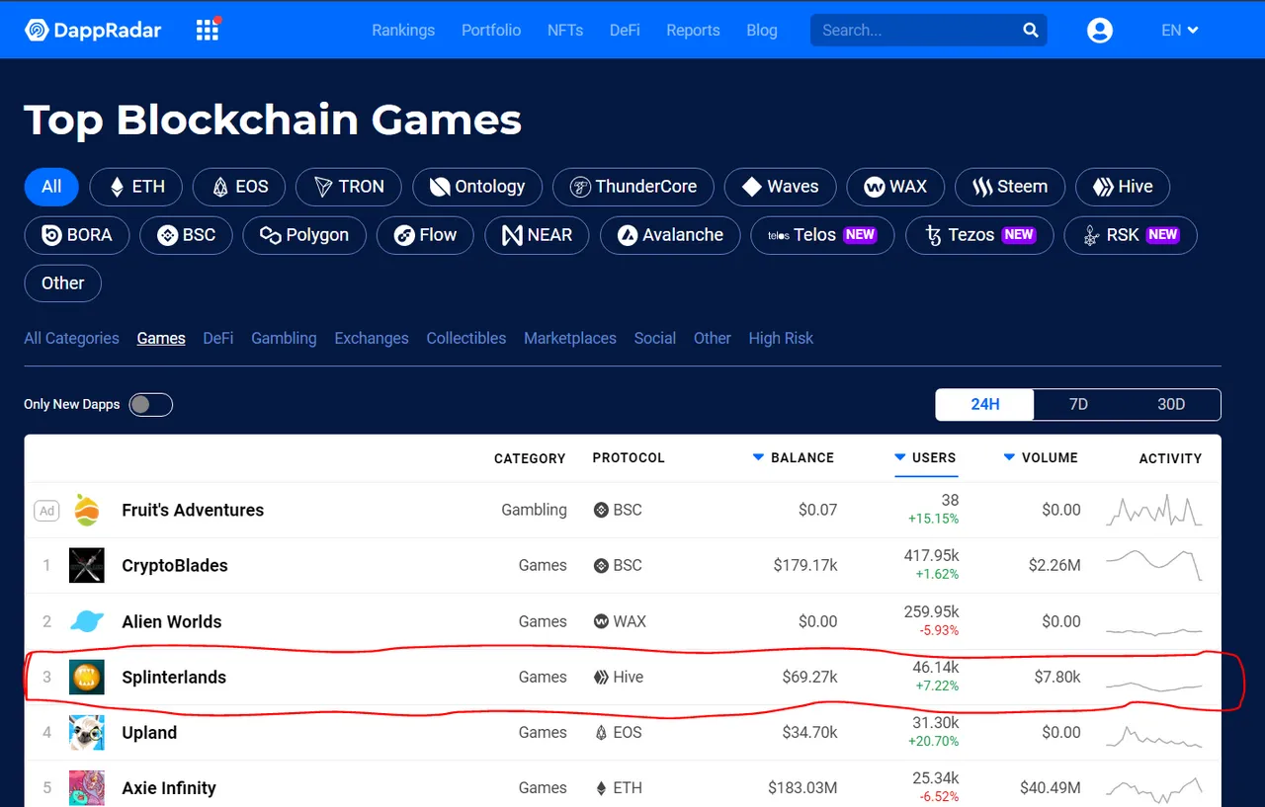Filter games by ThunderCore chain
The image size is (1265, 807).
coord(633,187)
